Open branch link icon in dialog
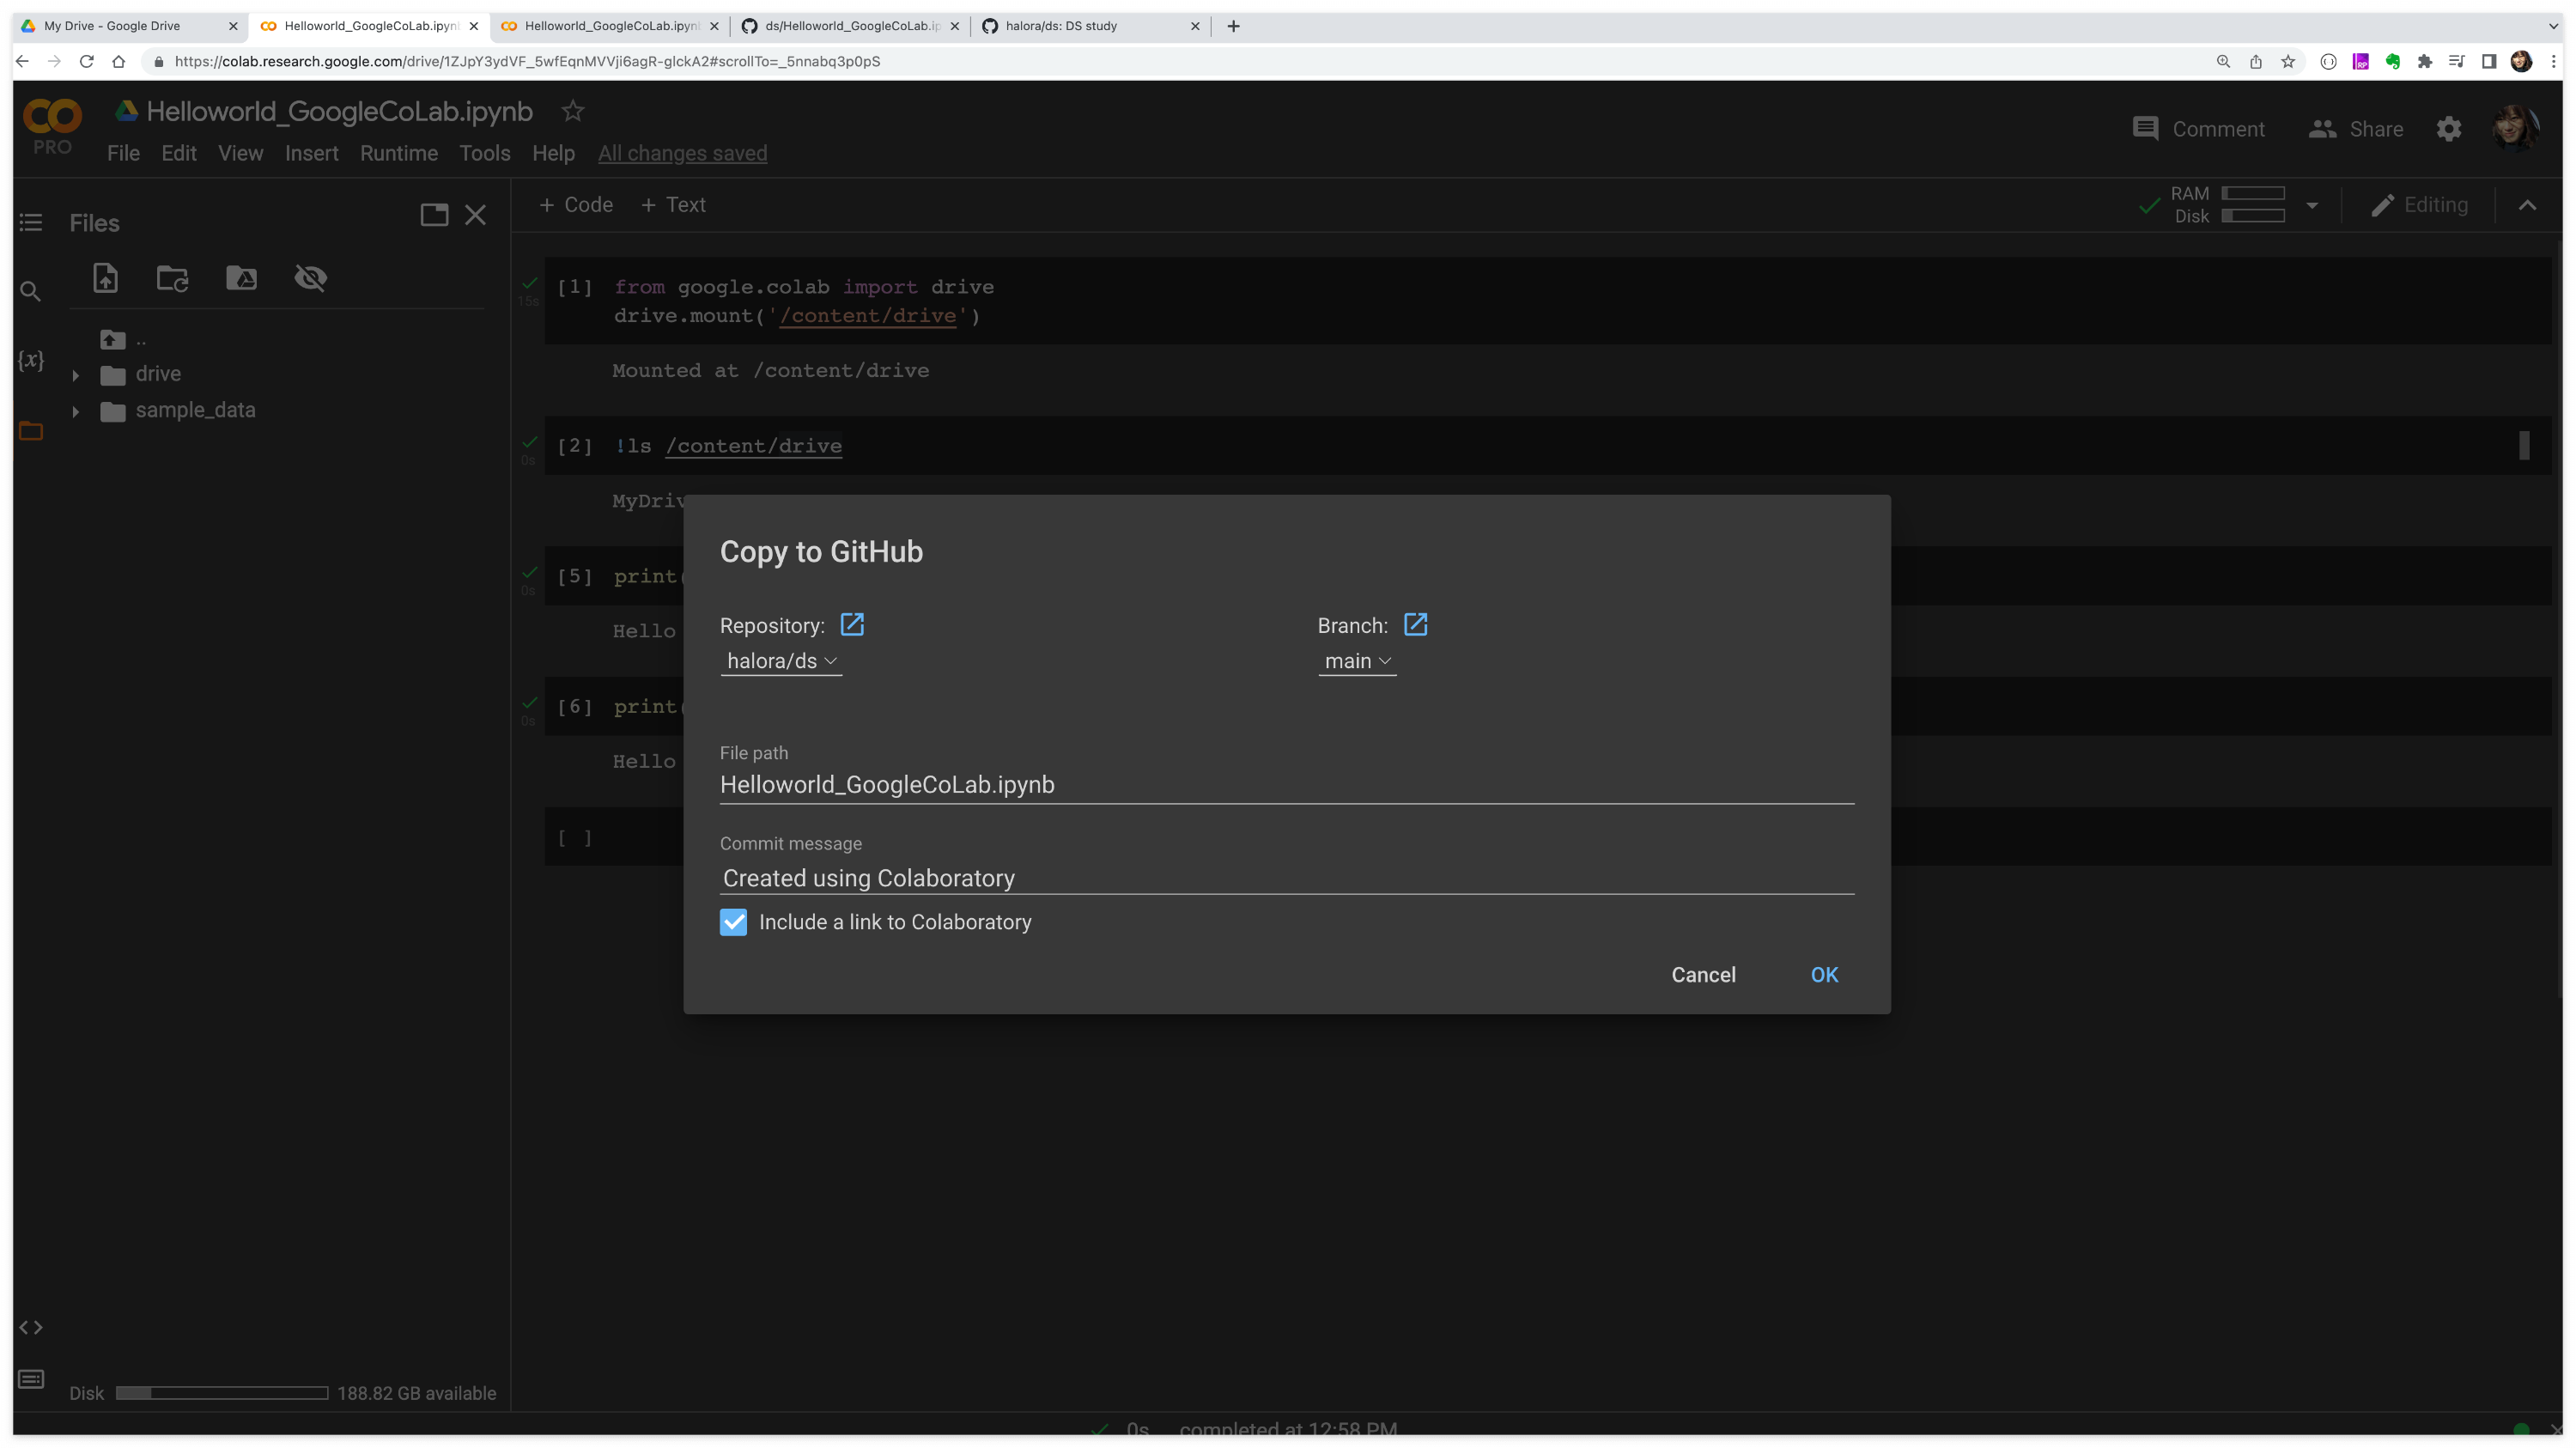 point(1415,625)
